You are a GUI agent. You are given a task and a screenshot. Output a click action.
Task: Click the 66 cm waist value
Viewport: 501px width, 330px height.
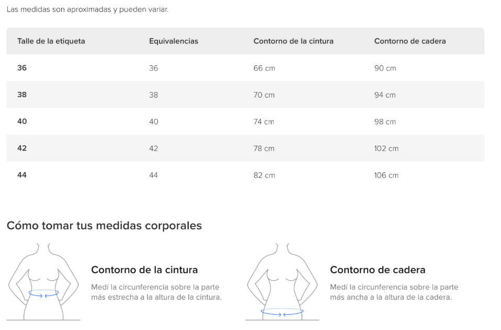264,68
